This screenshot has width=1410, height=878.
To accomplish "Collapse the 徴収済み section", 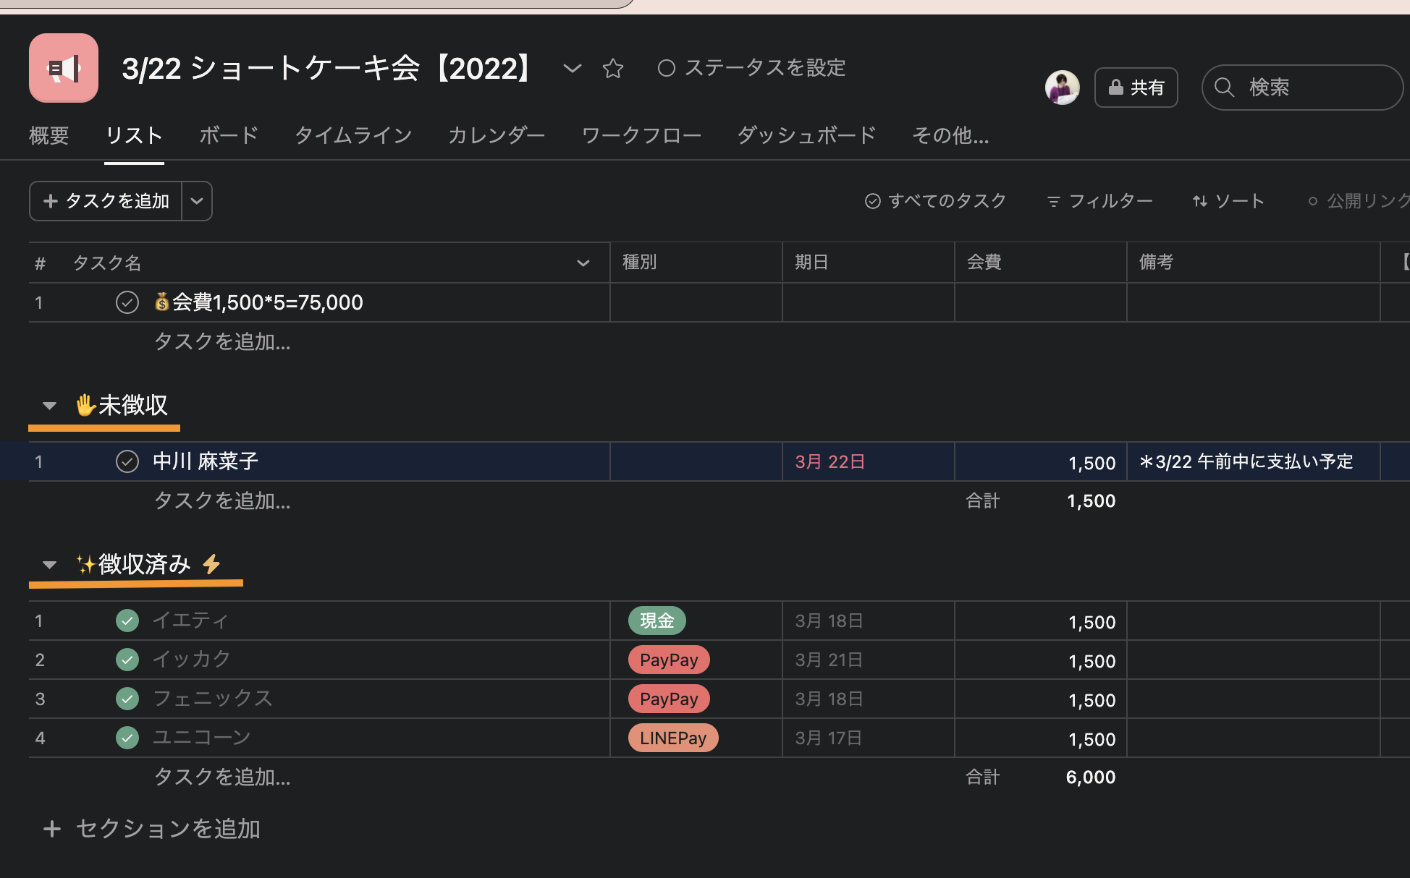I will [x=49, y=565].
